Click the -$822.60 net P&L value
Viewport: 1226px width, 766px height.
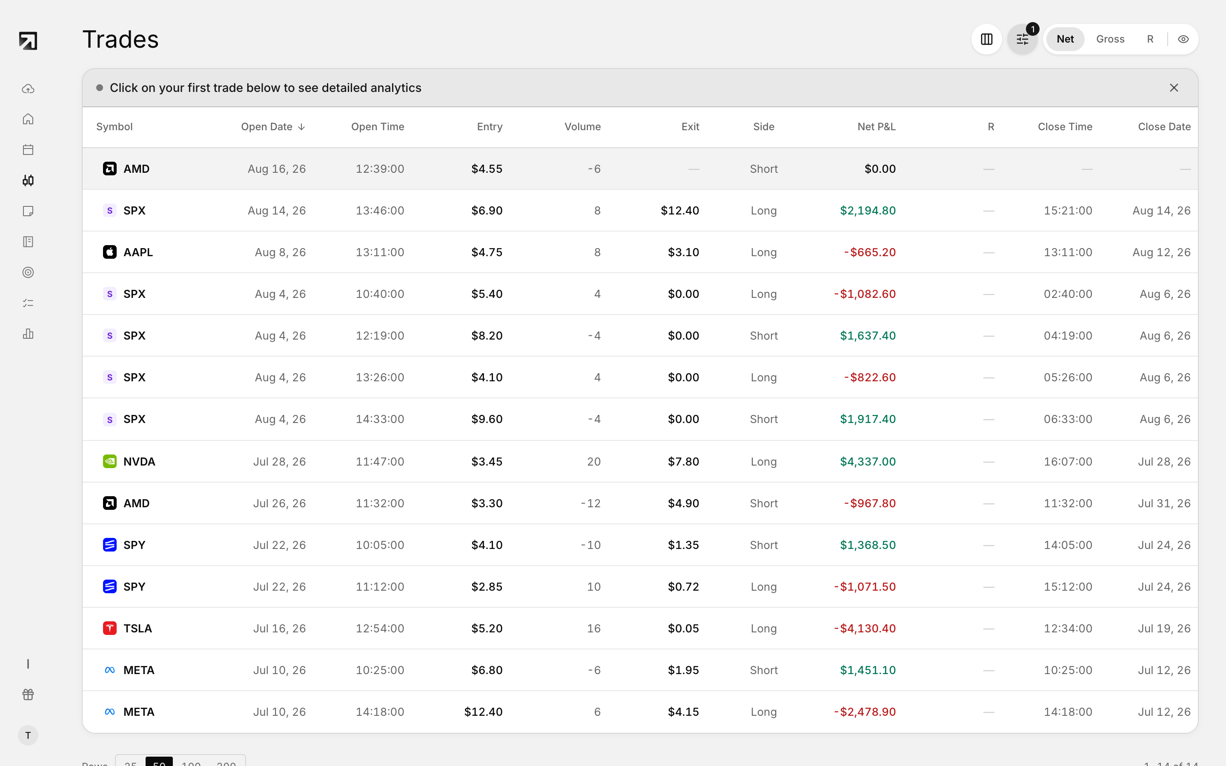(869, 377)
